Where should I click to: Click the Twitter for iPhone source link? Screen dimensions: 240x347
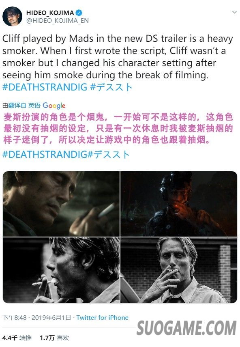pyautogui.click(x=102, y=317)
